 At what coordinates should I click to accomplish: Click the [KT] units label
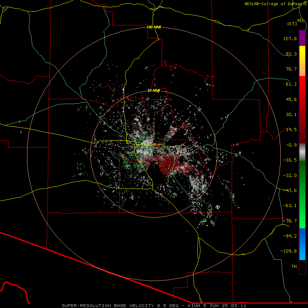(292, 24)
